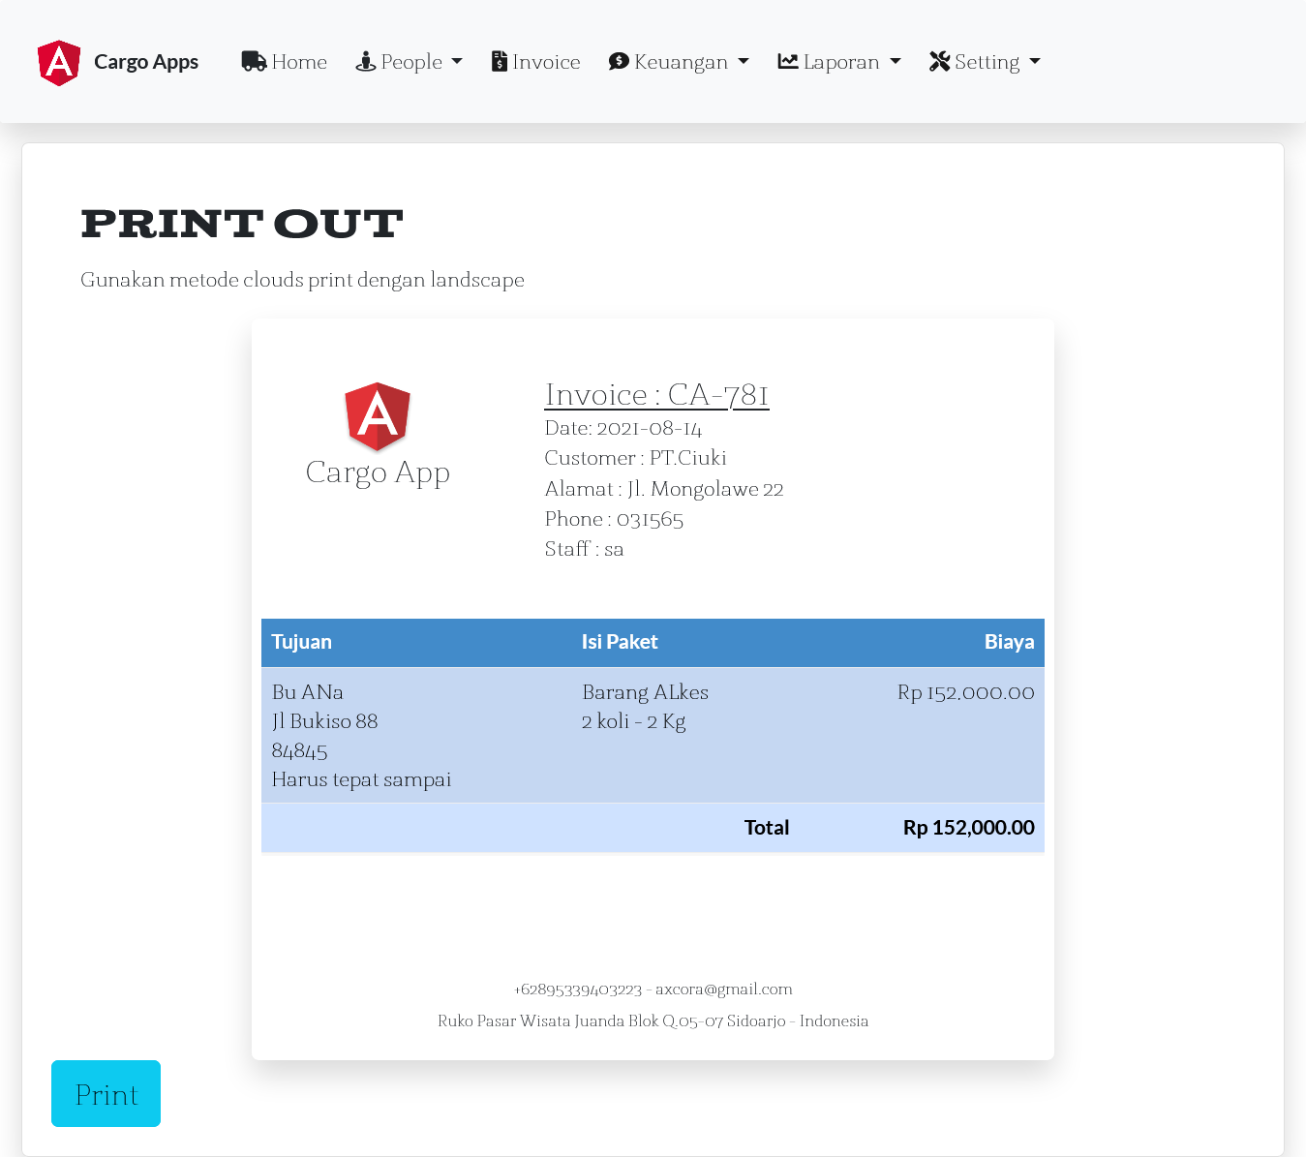The height and width of the screenshot is (1157, 1306).
Task: Click the tools icon beside Setting
Action: click(x=939, y=62)
